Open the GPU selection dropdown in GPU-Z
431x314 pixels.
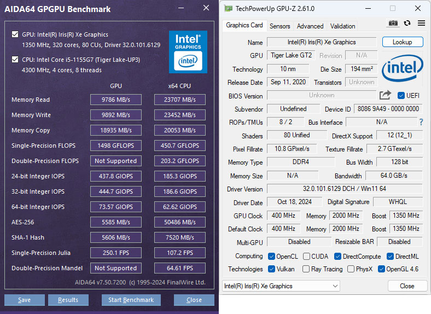(x=281, y=286)
